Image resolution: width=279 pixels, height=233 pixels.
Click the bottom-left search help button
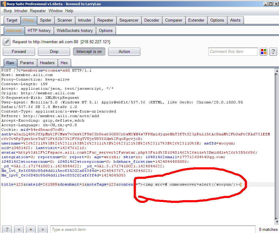[x=7, y=229]
